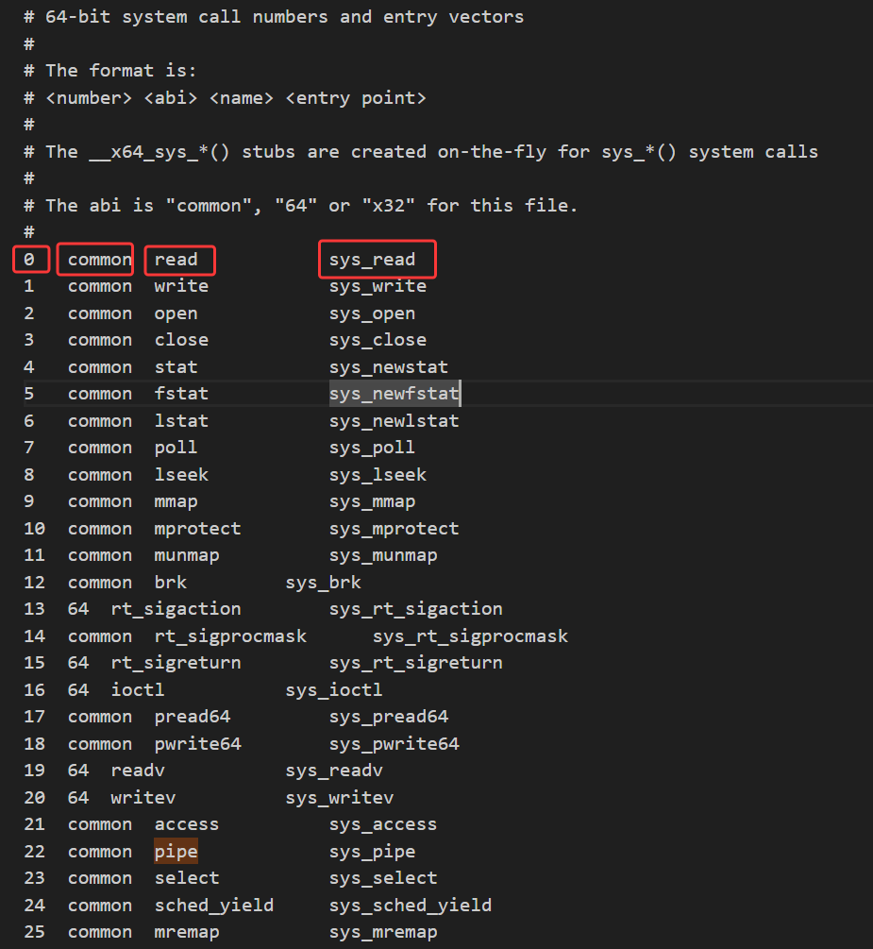Click the sys_writev entry point
Viewport: 873px width, 949px height.
pos(340,798)
